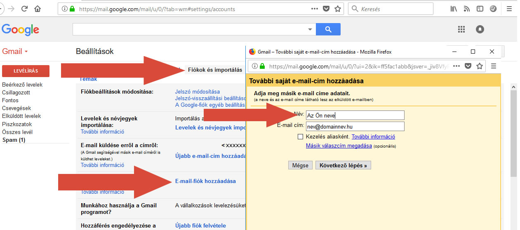520x230 pixels.
Task: Save popup page to Pocket
Action: (x=468, y=66)
